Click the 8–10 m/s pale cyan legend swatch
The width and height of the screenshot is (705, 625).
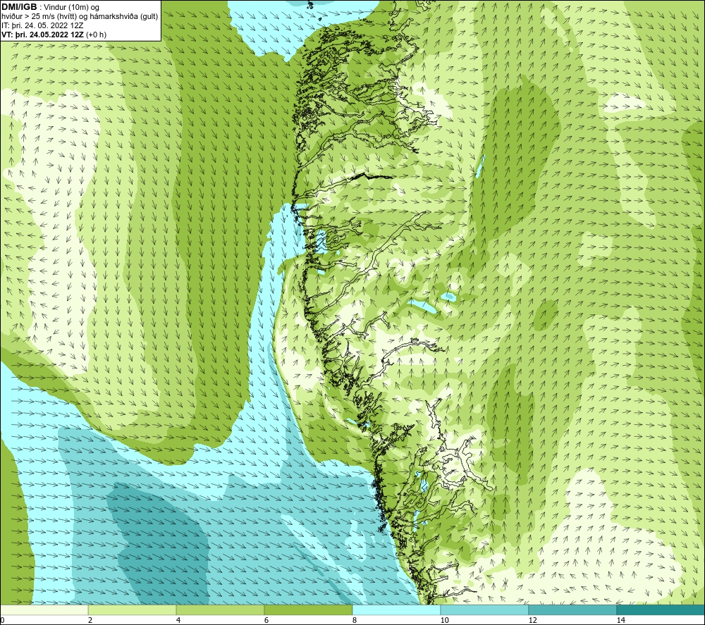396,609
